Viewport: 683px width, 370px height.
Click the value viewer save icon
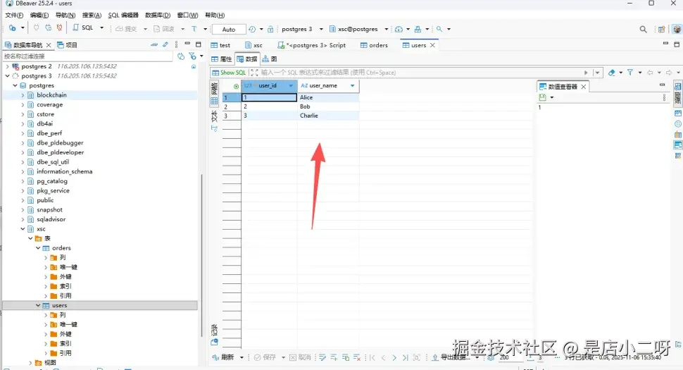542,97
